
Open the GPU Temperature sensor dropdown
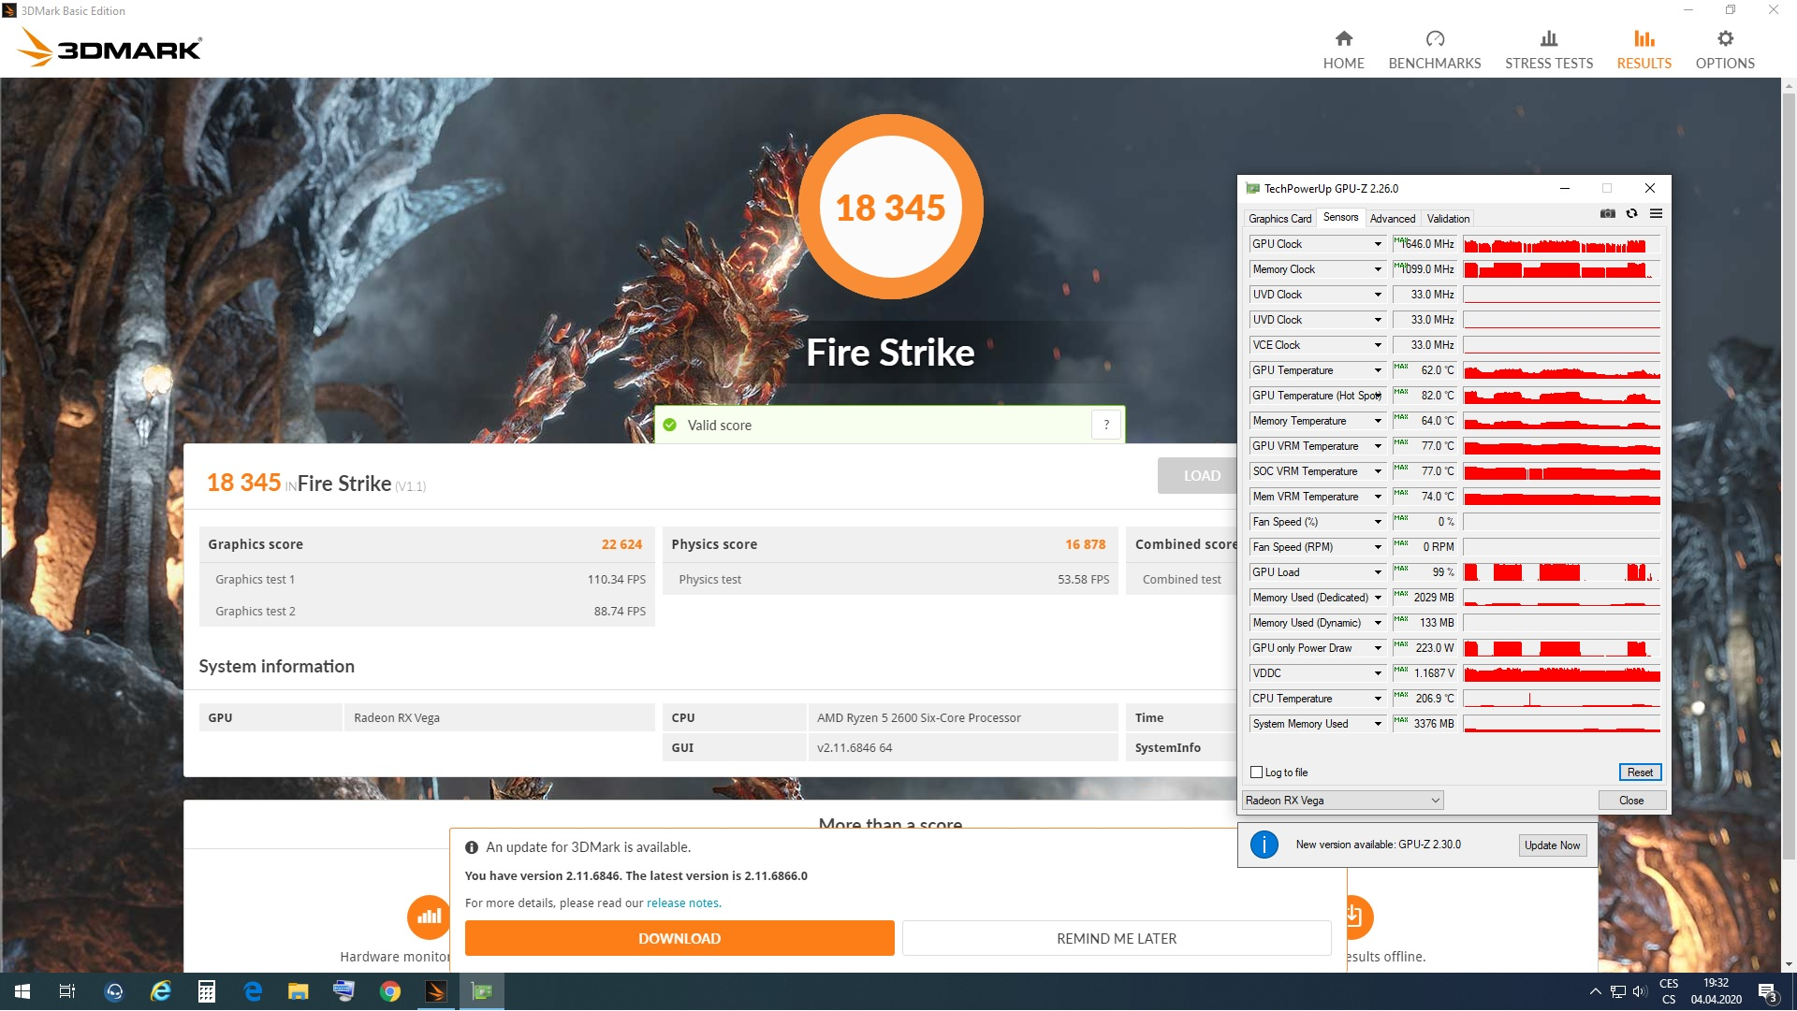coord(1377,370)
